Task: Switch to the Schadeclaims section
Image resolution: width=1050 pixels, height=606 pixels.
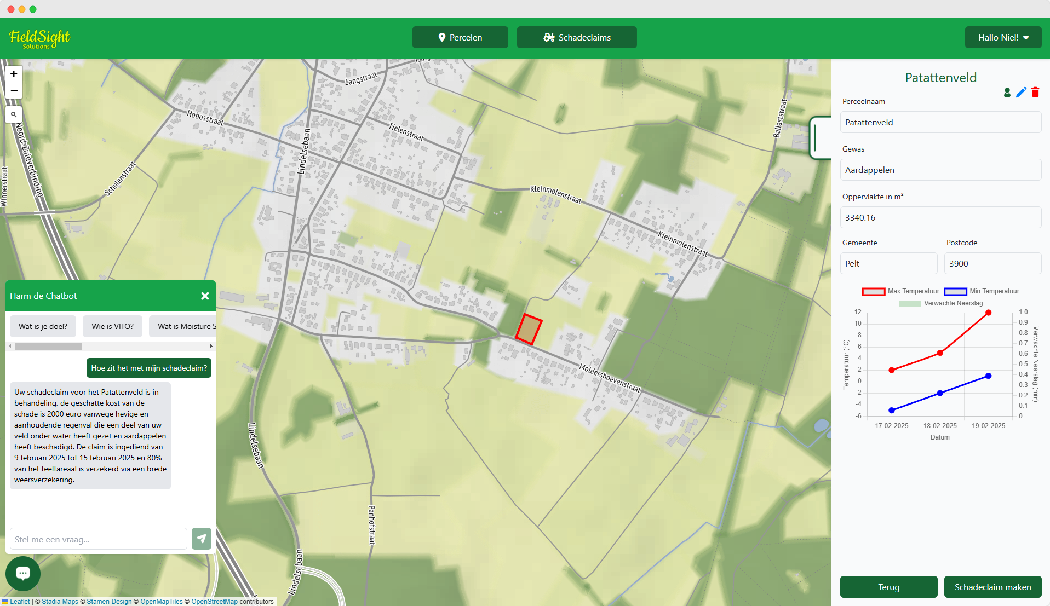Action: point(576,37)
